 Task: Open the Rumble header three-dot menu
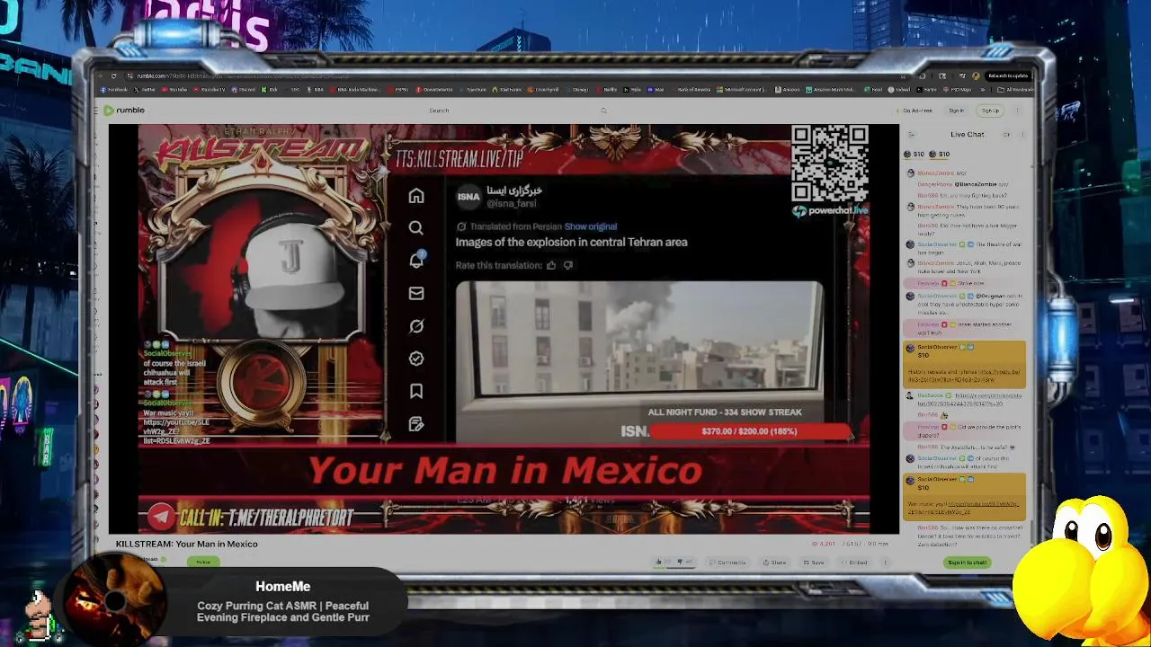(x=1017, y=111)
